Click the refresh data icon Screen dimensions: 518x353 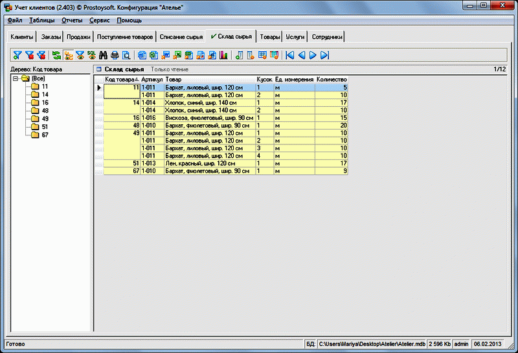pos(56,55)
